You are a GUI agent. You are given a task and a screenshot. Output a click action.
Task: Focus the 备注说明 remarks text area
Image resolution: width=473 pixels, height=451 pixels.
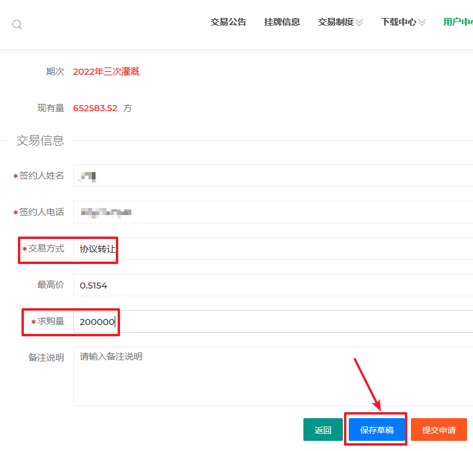[x=272, y=376]
